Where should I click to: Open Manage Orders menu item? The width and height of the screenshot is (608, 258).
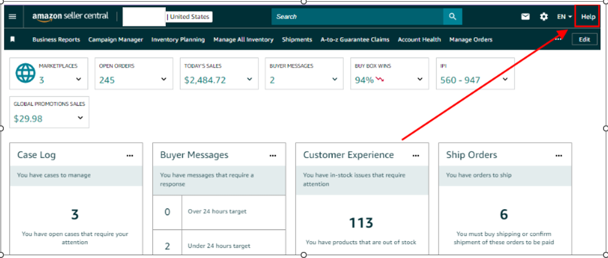[471, 40]
